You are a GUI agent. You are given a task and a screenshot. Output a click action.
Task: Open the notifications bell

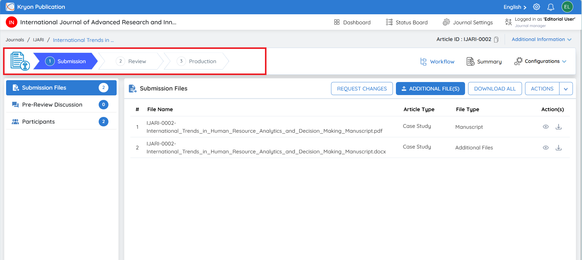click(551, 7)
